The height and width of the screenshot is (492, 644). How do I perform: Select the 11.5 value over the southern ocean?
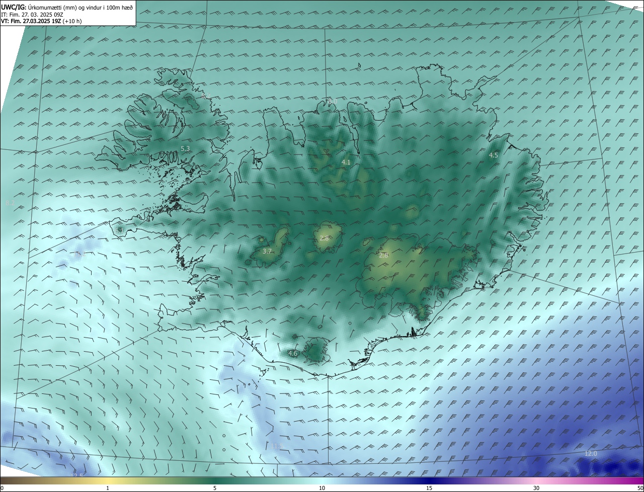coord(278,446)
